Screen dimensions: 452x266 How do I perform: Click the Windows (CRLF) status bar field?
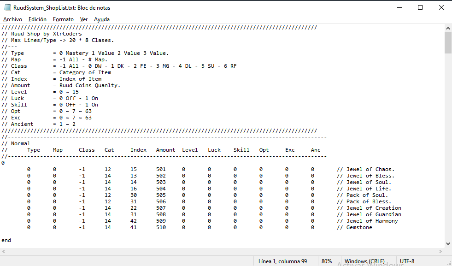364,261
